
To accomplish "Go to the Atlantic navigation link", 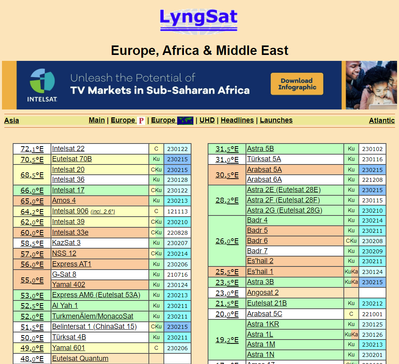I will [382, 121].
